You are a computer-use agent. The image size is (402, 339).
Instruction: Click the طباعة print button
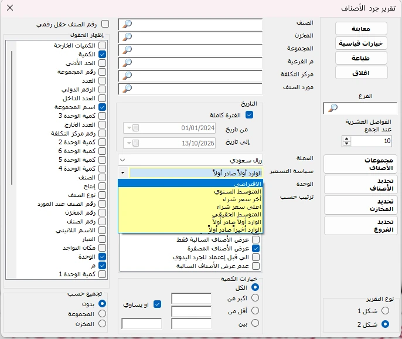click(361, 58)
